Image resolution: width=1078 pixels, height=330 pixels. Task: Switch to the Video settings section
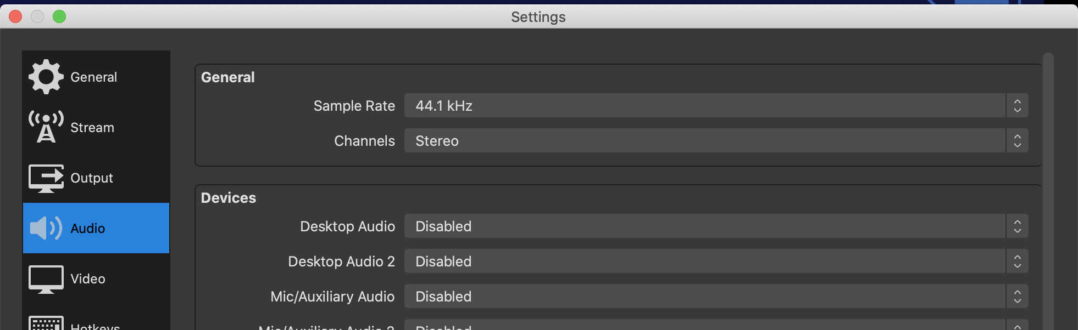click(87, 278)
